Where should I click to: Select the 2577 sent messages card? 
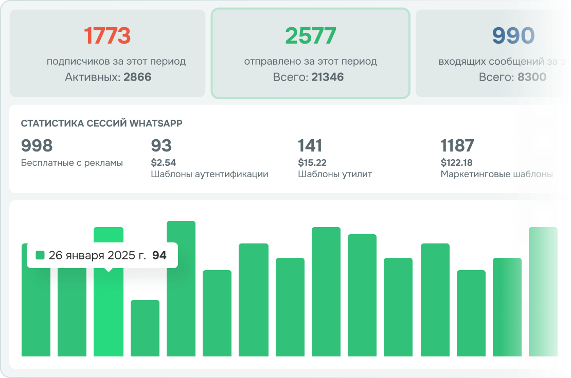pos(310,53)
